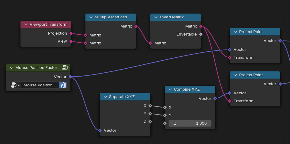Collapse the Project Point node fed by Mouse Position
This screenshot has height=144, width=290.
235,32
